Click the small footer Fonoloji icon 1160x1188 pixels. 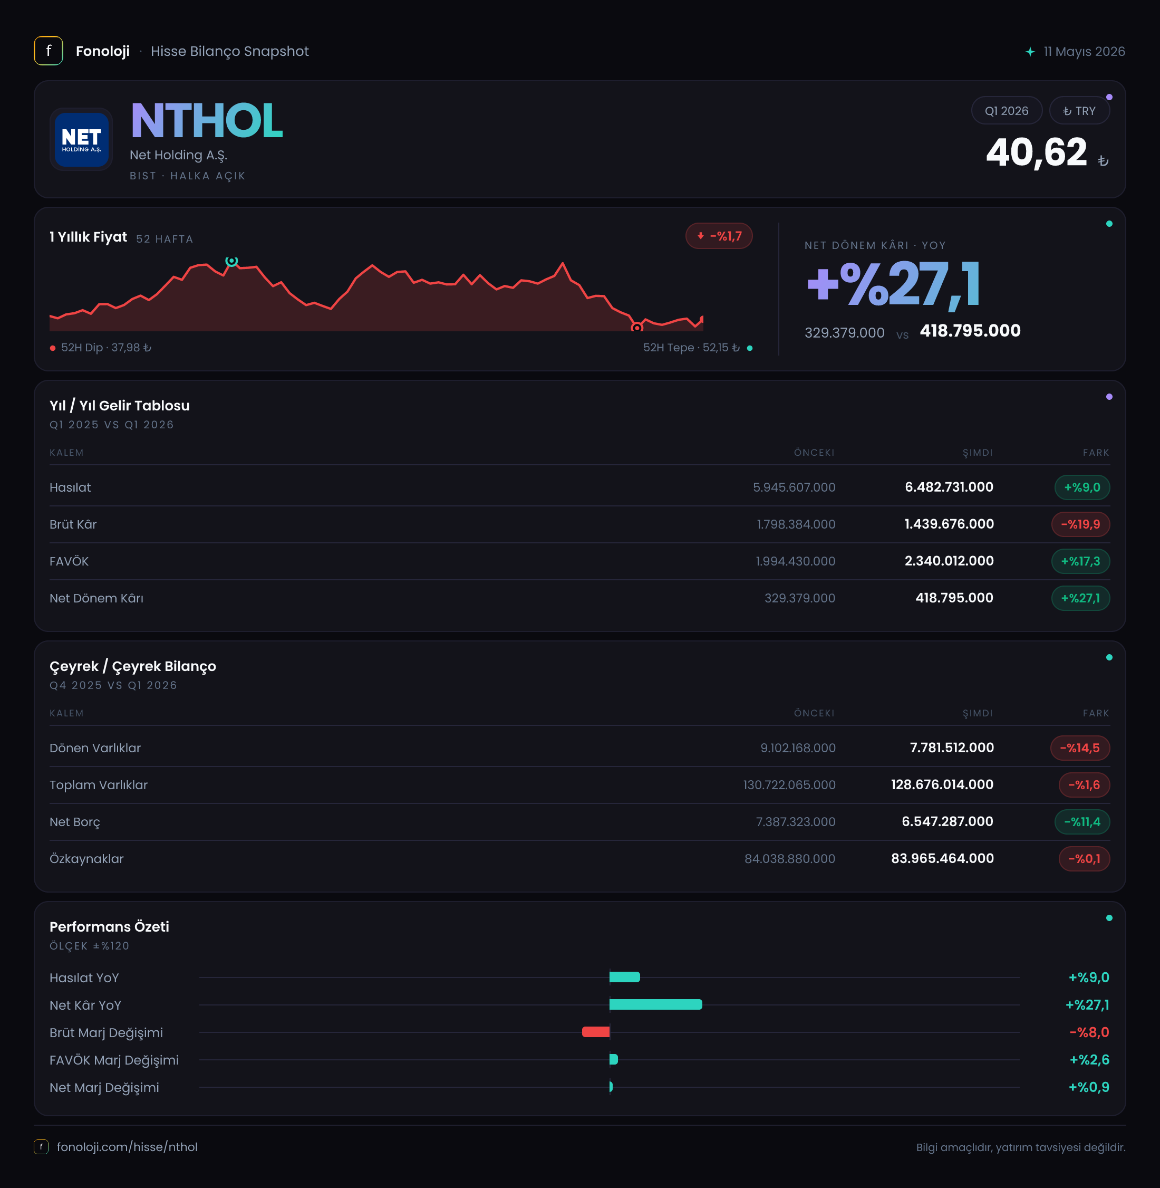pos(41,1146)
